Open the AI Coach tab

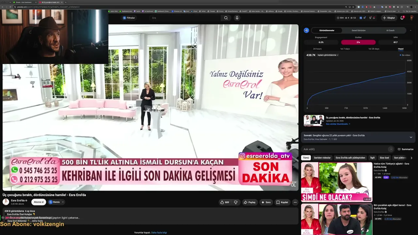point(390,30)
